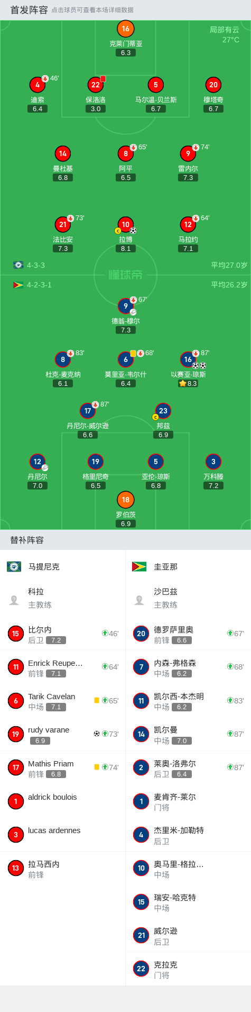
Task: Select 万科滕 number 3 defender icon
Action: click(213, 462)
